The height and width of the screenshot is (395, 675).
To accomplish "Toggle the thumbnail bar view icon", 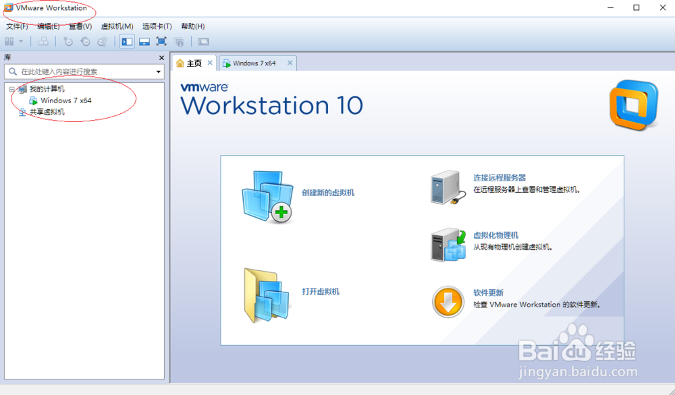I will 144,42.
